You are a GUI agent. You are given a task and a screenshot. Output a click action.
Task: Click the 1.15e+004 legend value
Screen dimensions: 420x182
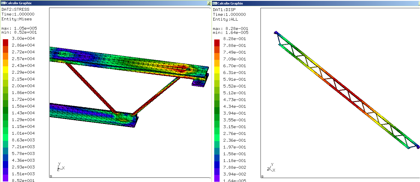click(x=23, y=126)
